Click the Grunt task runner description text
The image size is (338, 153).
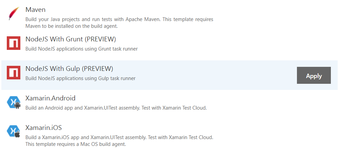point(81,49)
